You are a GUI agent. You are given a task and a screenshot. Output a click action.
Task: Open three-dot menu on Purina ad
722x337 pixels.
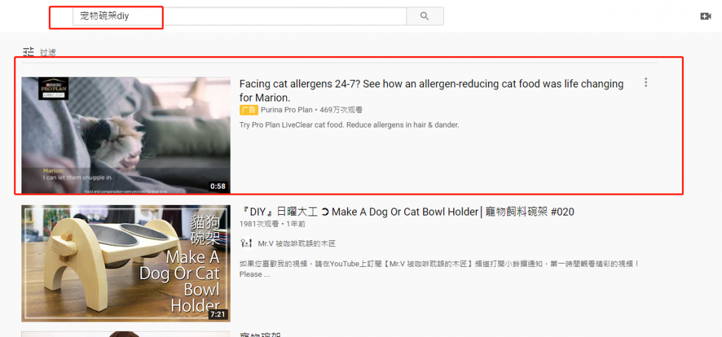coord(646,83)
